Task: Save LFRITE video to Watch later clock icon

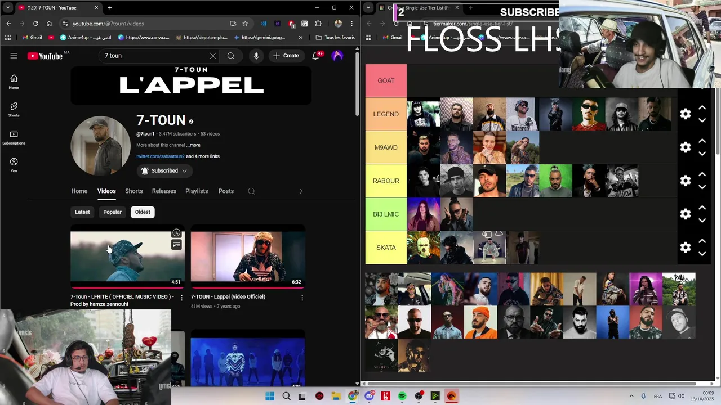Action: point(176,233)
